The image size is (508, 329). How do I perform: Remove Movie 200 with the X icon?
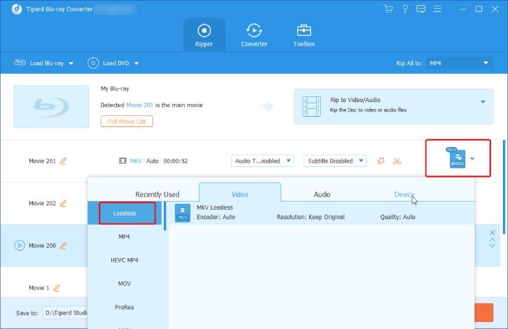tap(493, 233)
